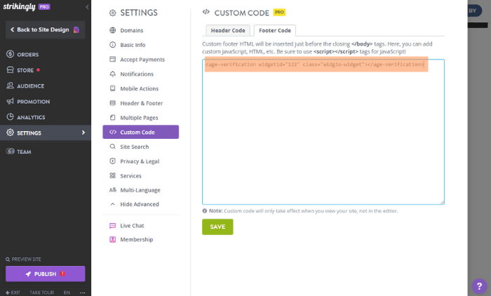The height and width of the screenshot is (296, 491).
Task: Open the help question mark button
Action: 479,286
